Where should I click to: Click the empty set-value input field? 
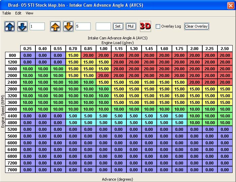coord(103,26)
